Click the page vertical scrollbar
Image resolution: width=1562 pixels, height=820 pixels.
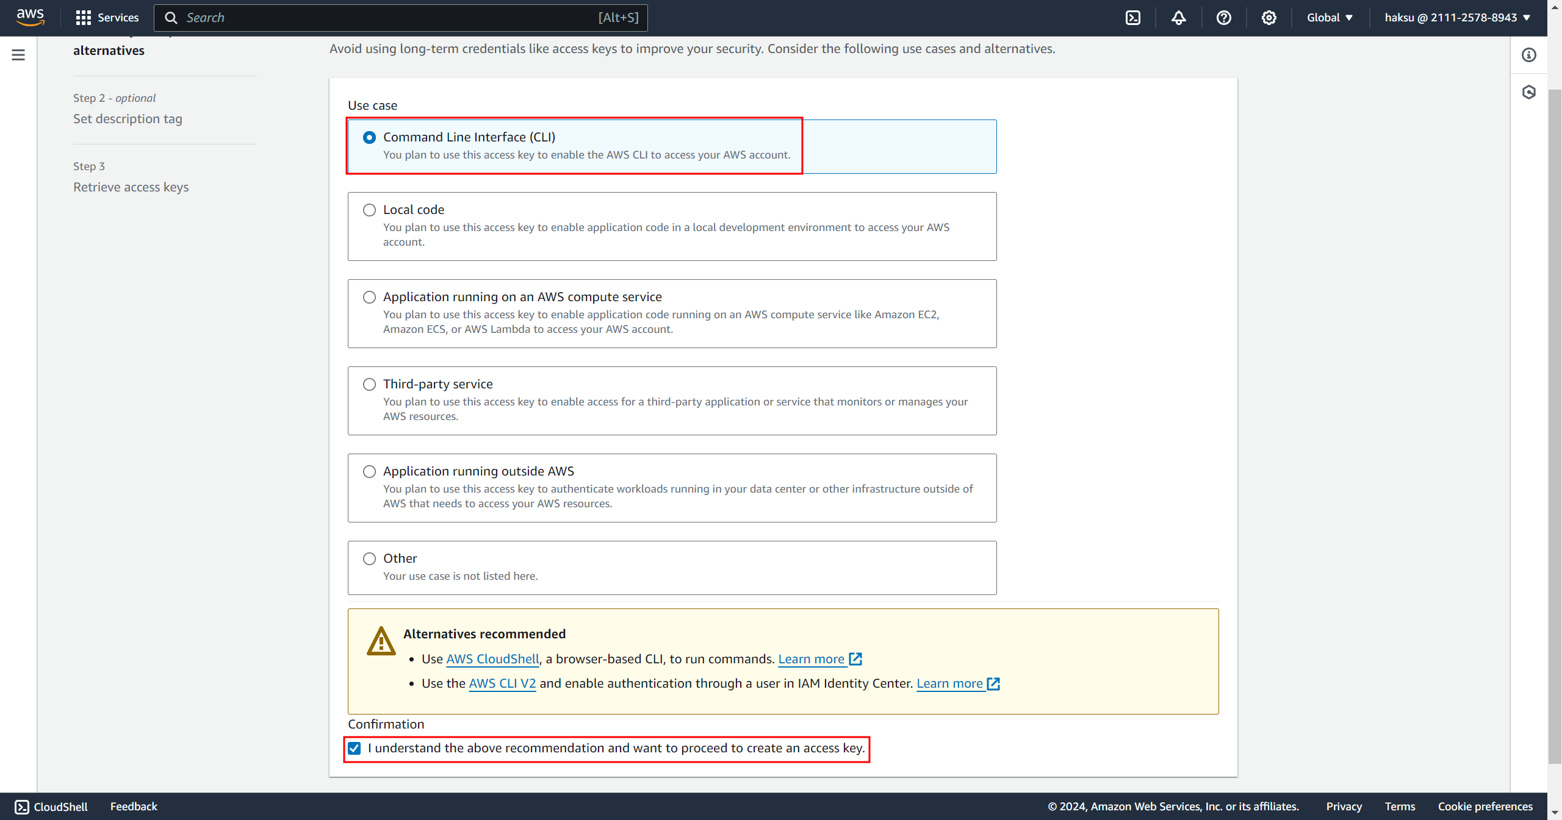coord(1554,427)
